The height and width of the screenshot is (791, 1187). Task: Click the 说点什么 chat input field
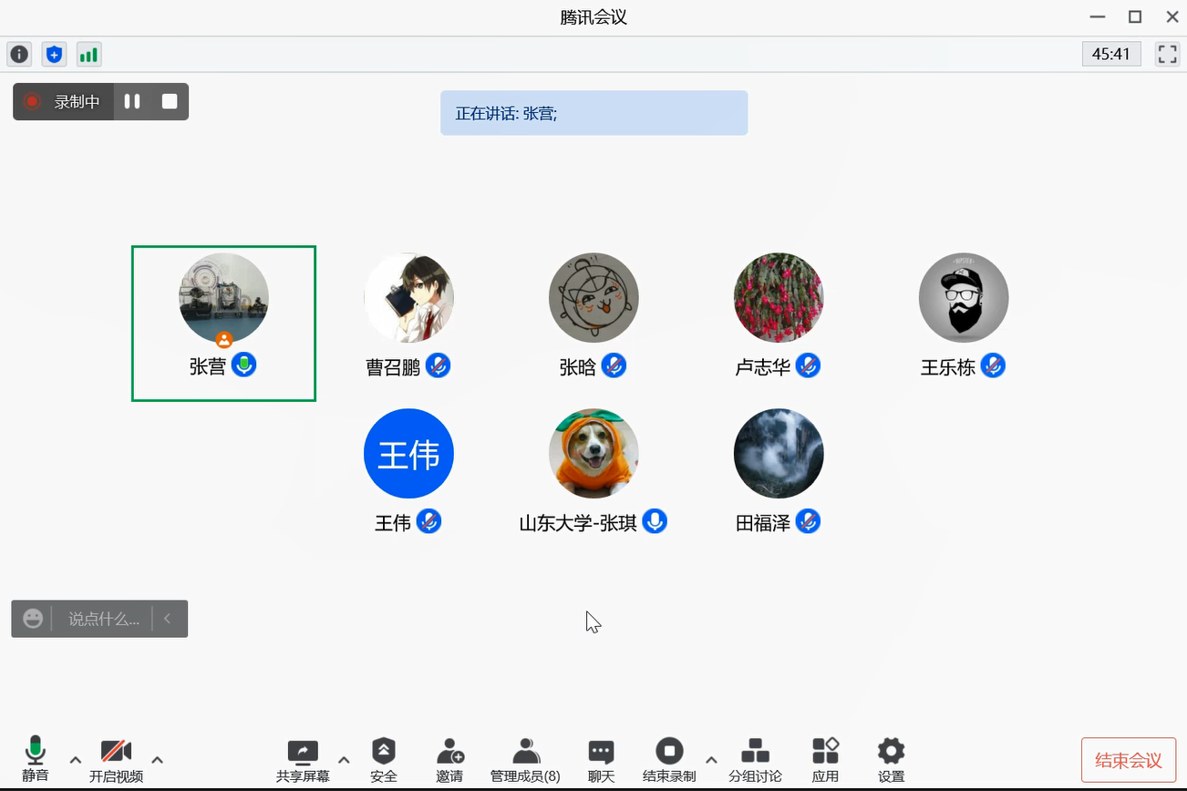coord(103,619)
